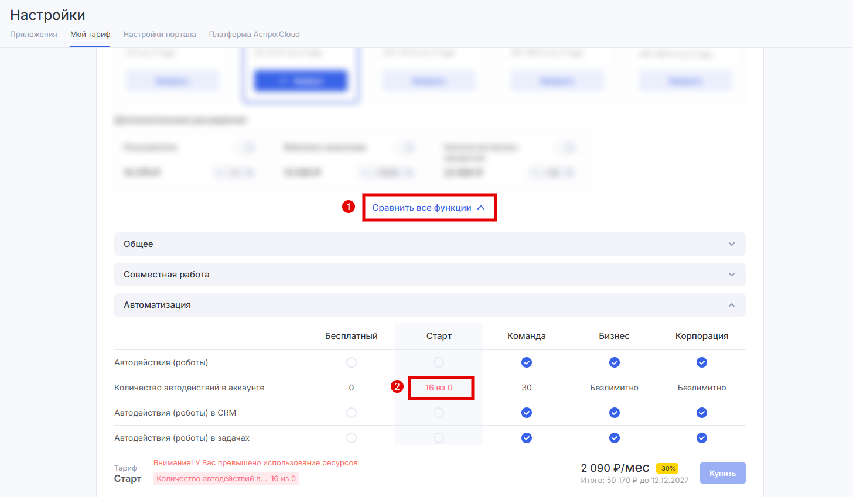The image size is (853, 497).
Task: Expand the Общее section
Action: tap(429, 244)
